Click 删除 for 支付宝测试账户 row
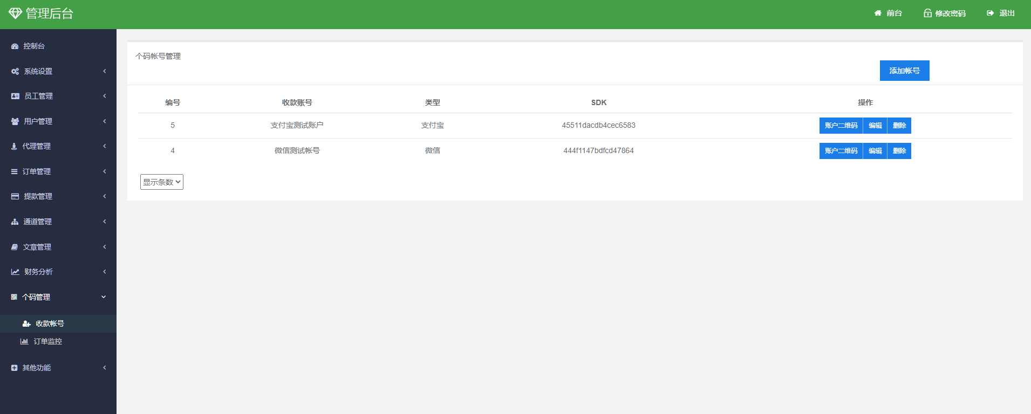The height and width of the screenshot is (414, 1031). click(899, 126)
